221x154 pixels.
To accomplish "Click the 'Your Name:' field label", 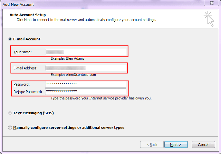I will tap(23, 52).
